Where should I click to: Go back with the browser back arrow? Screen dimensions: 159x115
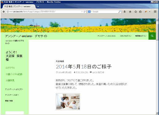click(x=4, y=12)
